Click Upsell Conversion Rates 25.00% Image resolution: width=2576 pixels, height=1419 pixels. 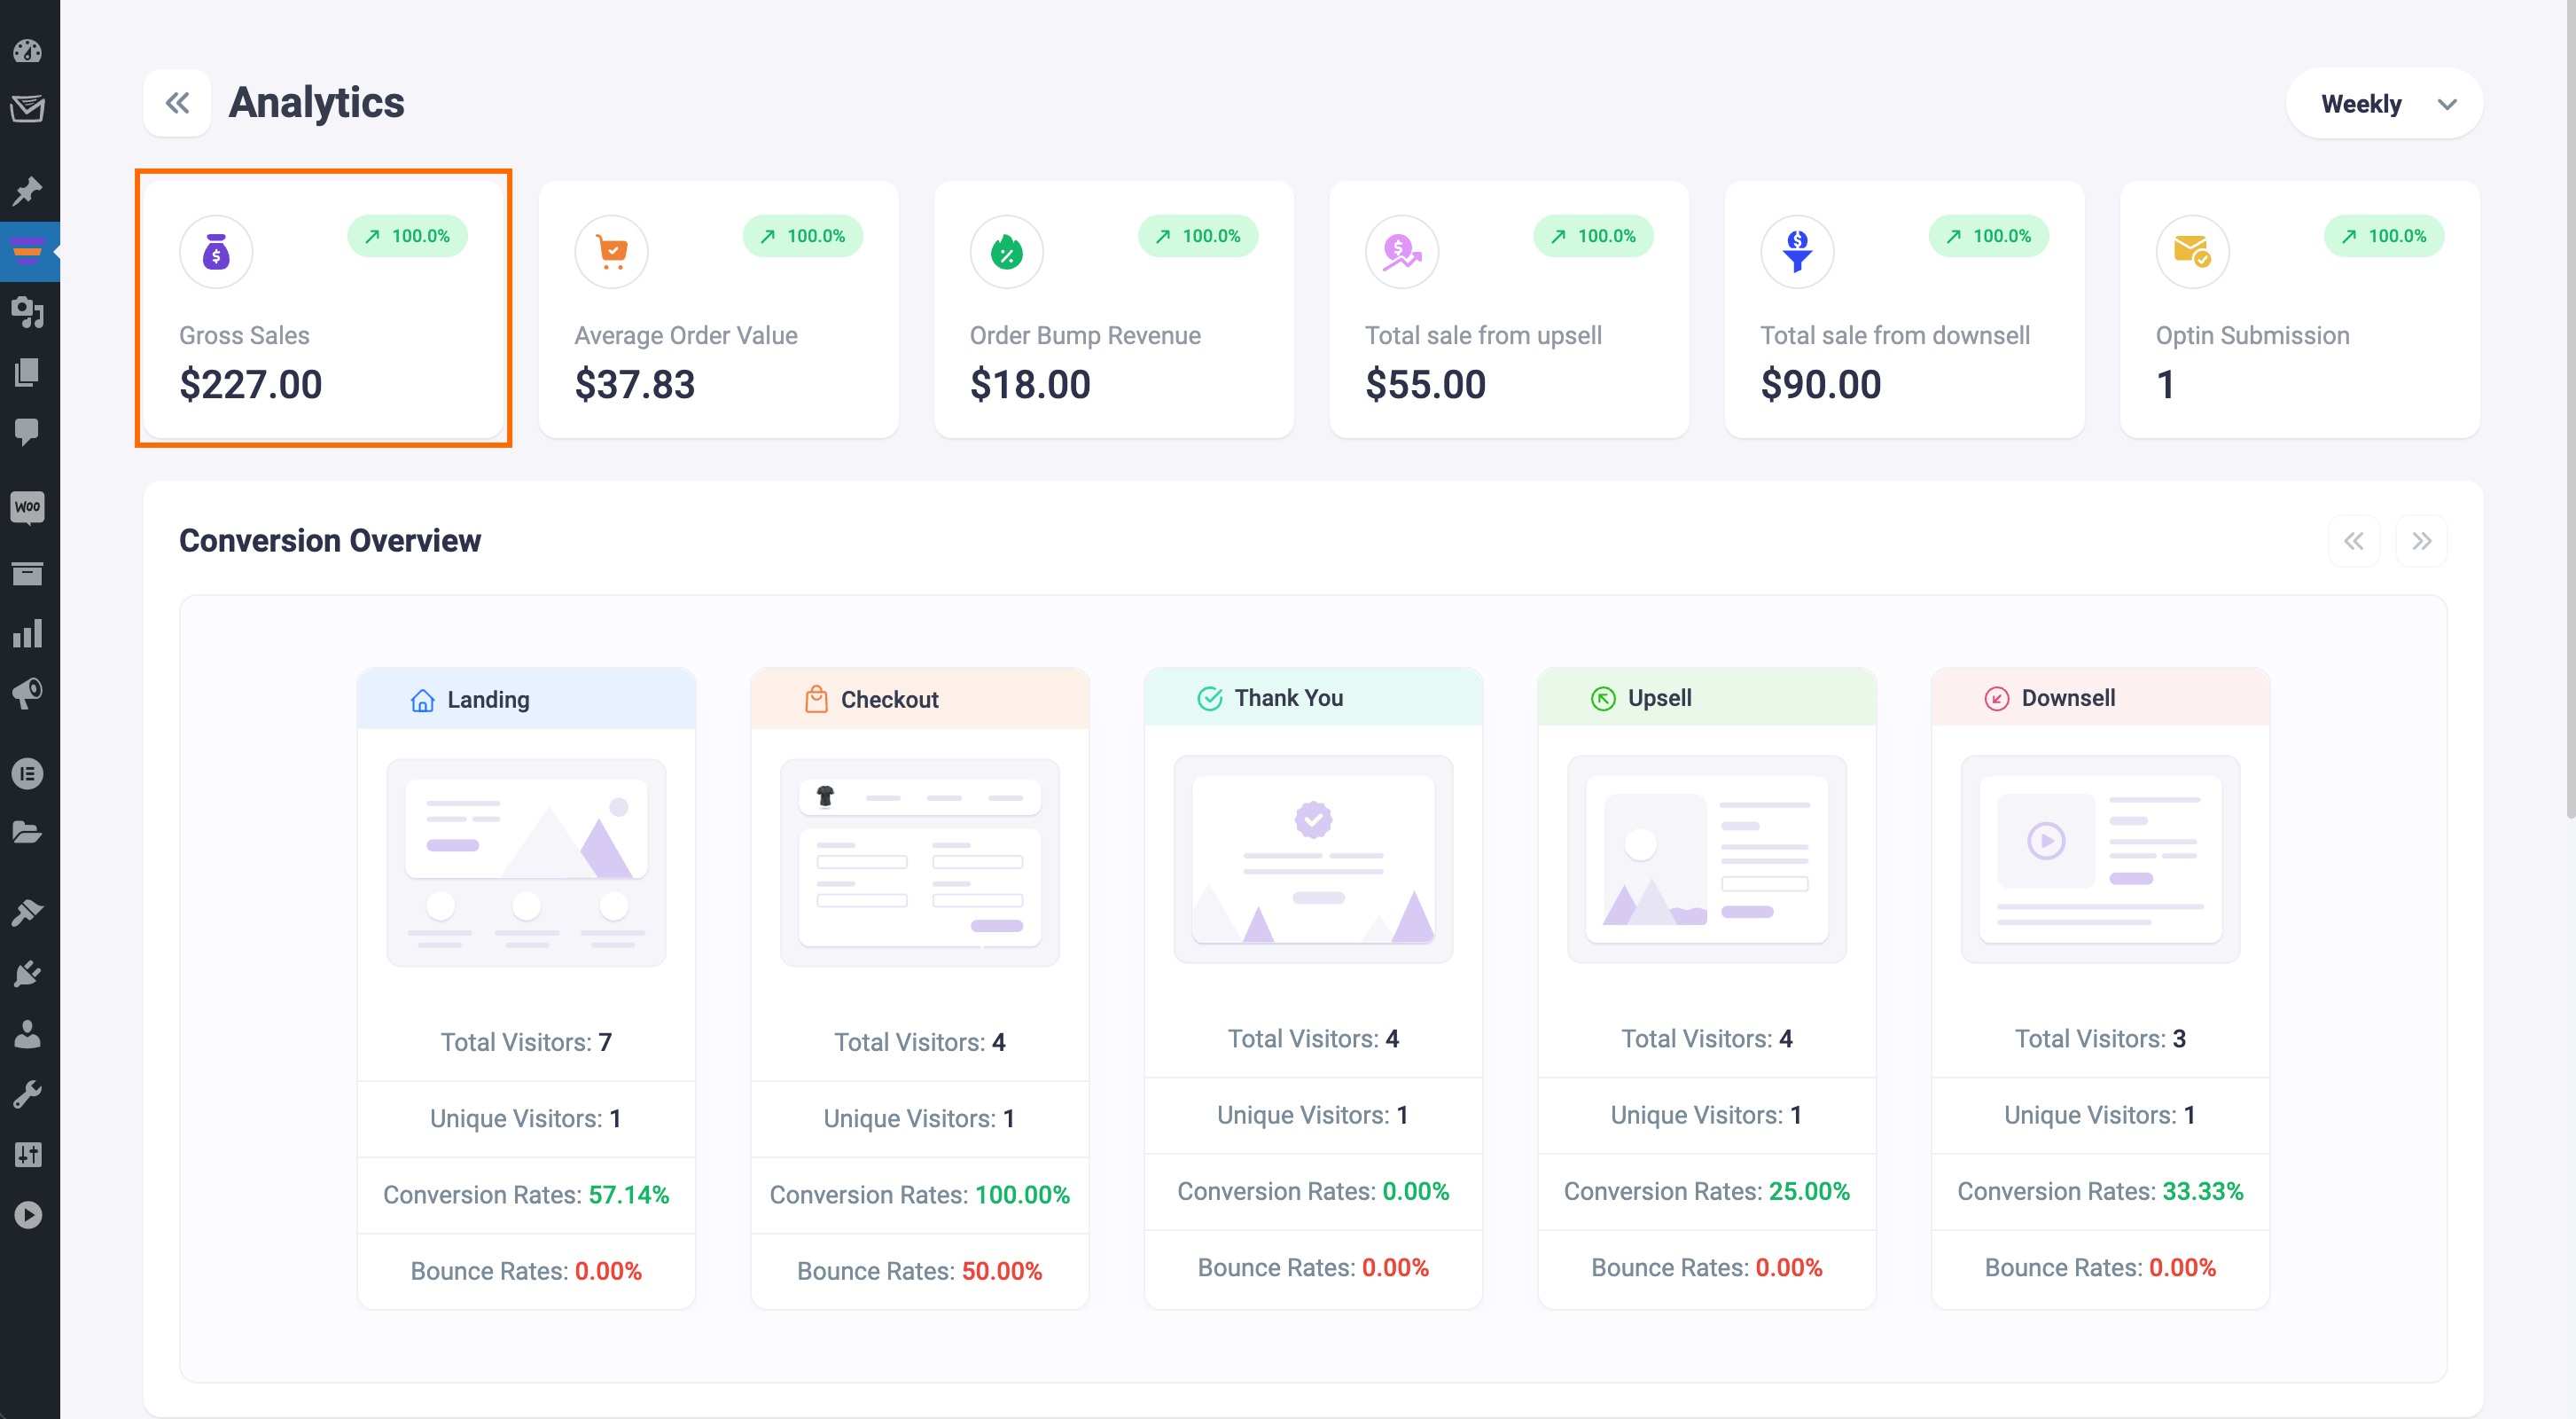click(1707, 1191)
